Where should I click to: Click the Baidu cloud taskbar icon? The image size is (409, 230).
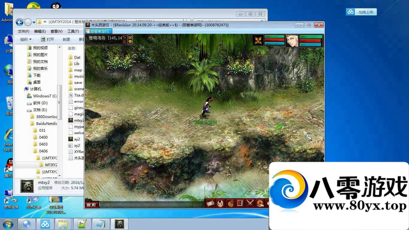tap(45, 224)
